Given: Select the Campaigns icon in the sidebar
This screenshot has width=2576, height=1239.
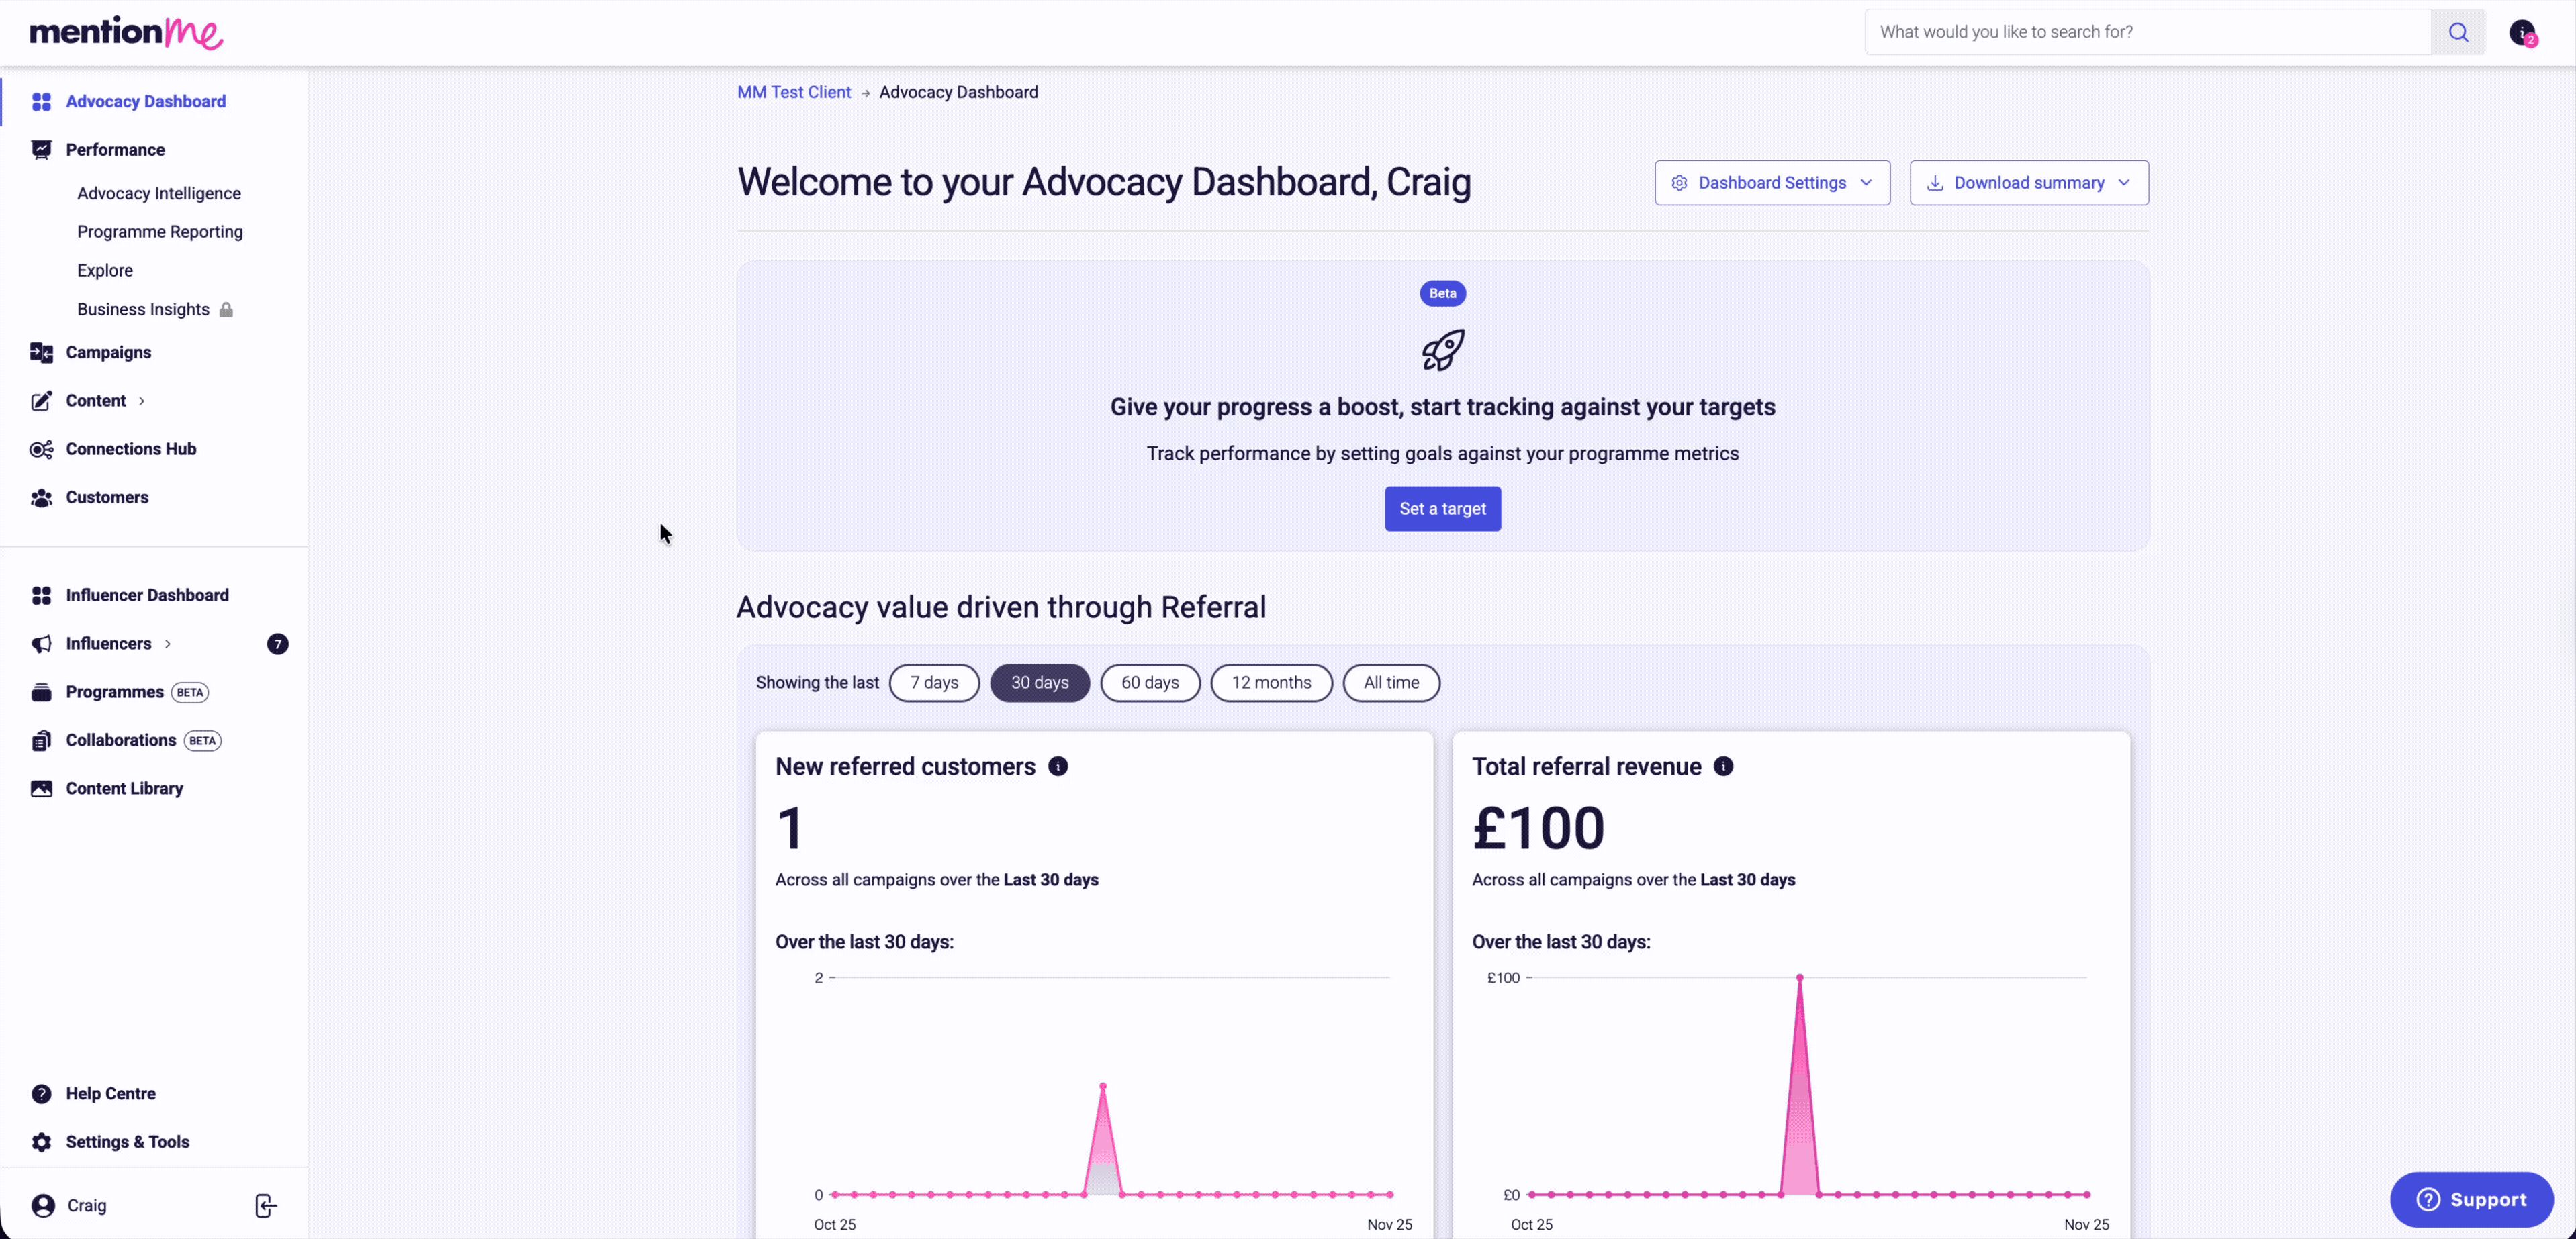Looking at the screenshot, I should click(42, 352).
